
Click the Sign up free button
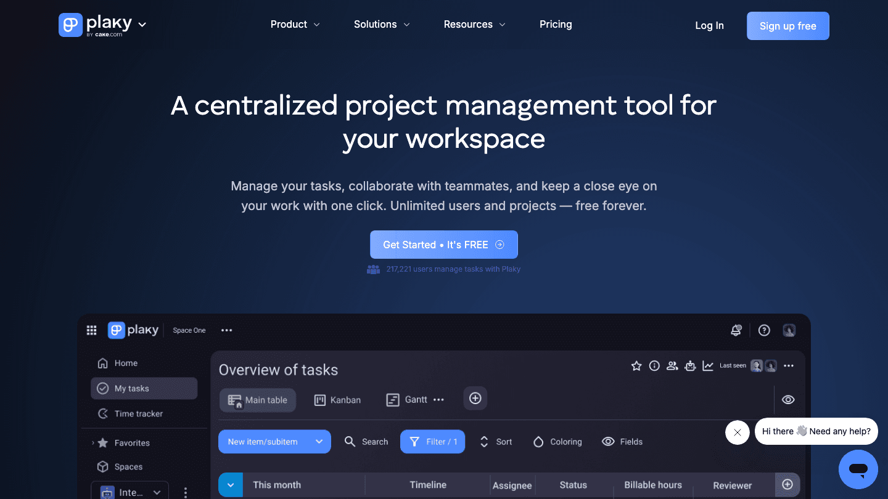pos(788,26)
